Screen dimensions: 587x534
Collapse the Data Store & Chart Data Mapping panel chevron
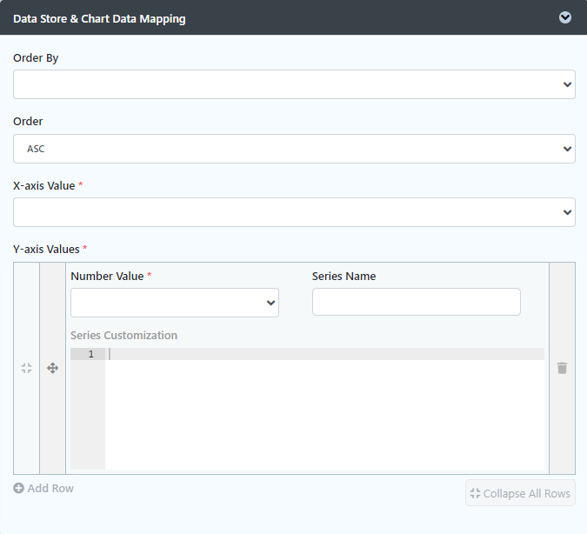pyautogui.click(x=565, y=17)
